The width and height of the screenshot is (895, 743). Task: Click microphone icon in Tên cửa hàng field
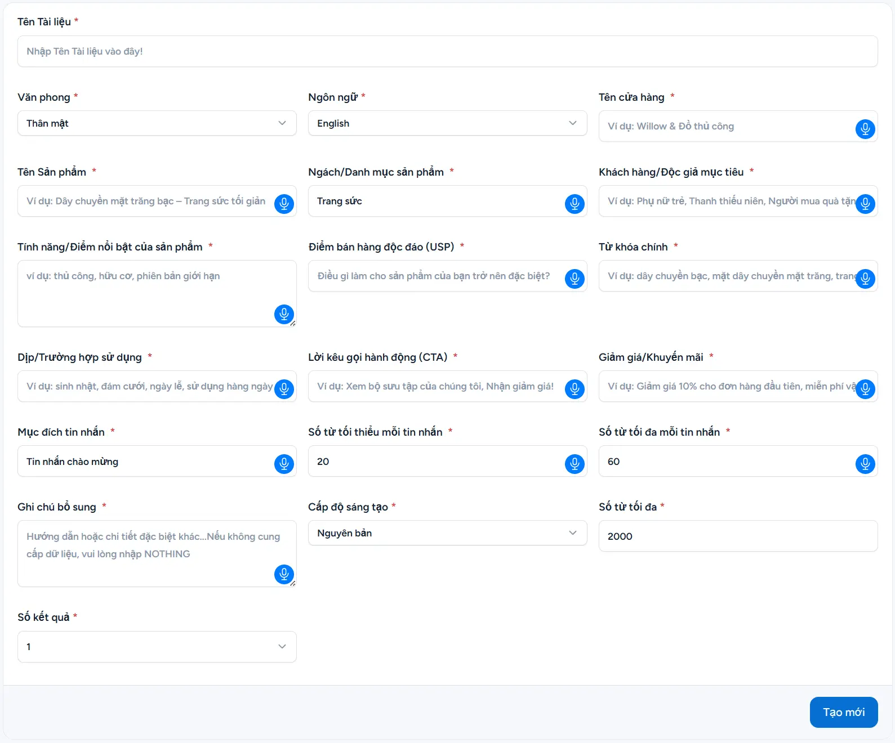(x=865, y=129)
